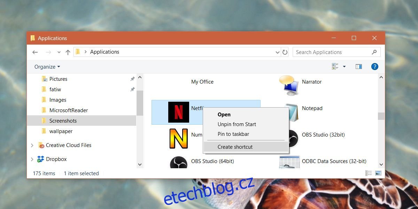Click the Search Applications field
Screen dimensions: 418x209
336,52
